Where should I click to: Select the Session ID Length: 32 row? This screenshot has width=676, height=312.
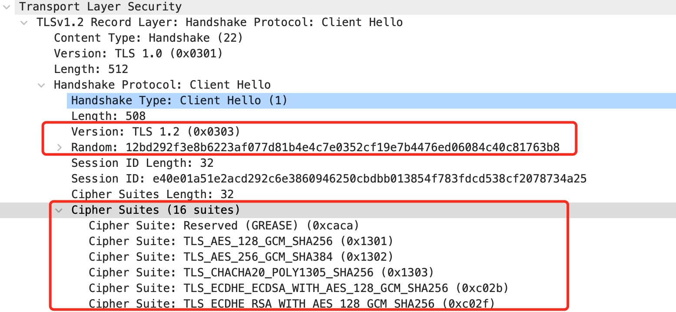coord(142,163)
